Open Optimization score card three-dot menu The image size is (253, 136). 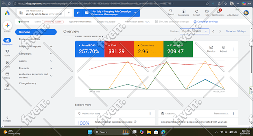pyautogui.click(x=150, y=114)
